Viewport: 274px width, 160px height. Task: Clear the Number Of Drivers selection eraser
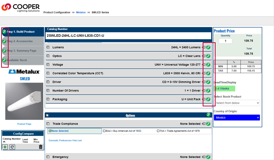[204, 90]
